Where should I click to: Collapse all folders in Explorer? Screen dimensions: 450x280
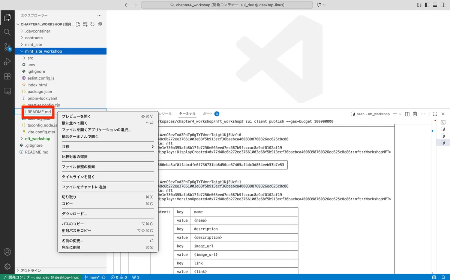point(99,24)
